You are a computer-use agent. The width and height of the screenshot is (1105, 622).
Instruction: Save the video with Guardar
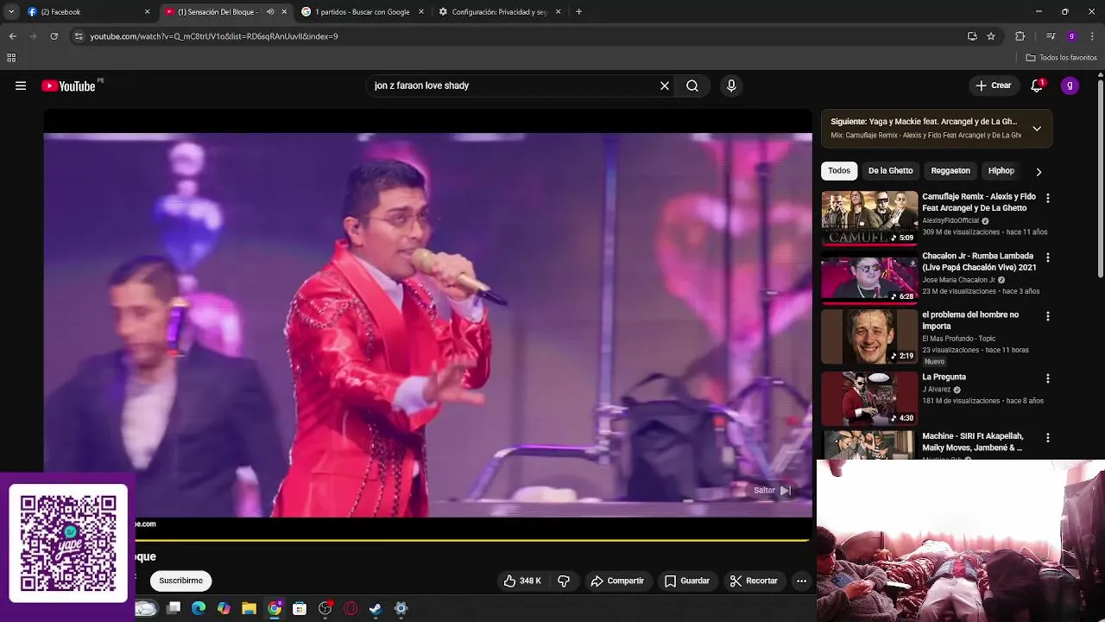coord(687,581)
